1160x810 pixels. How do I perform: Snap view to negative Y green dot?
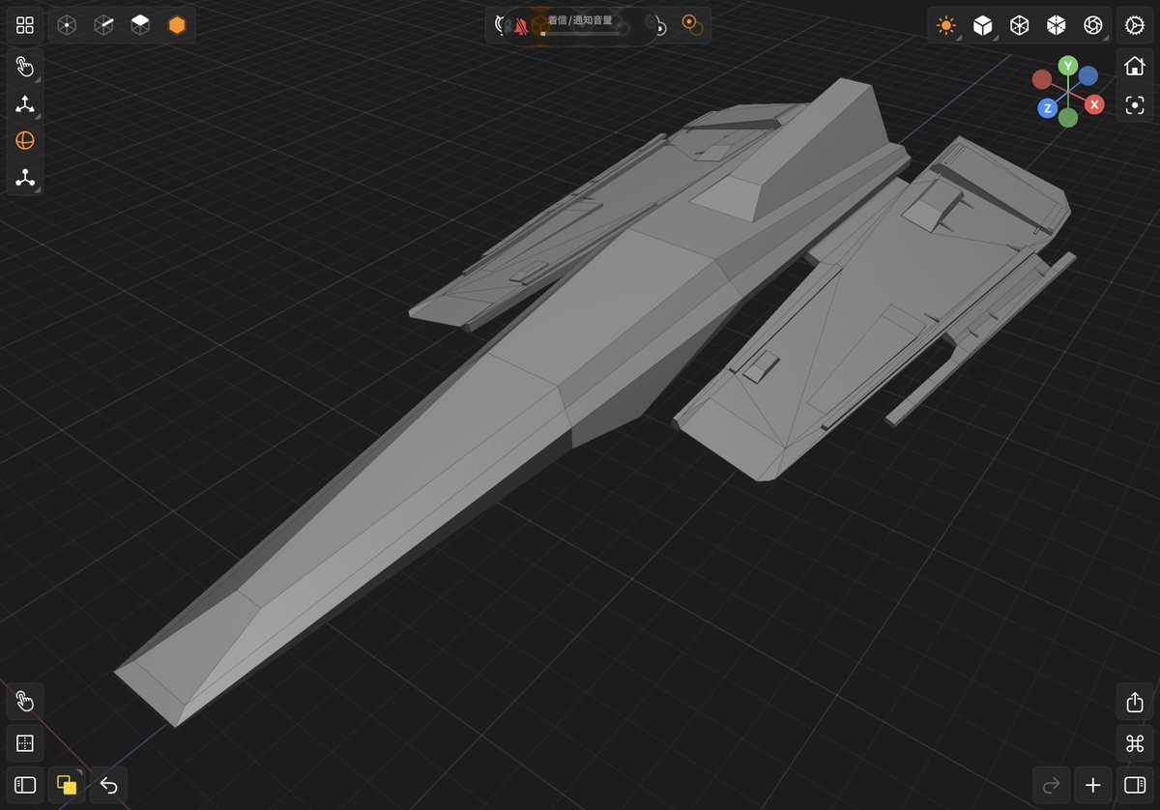(x=1068, y=118)
